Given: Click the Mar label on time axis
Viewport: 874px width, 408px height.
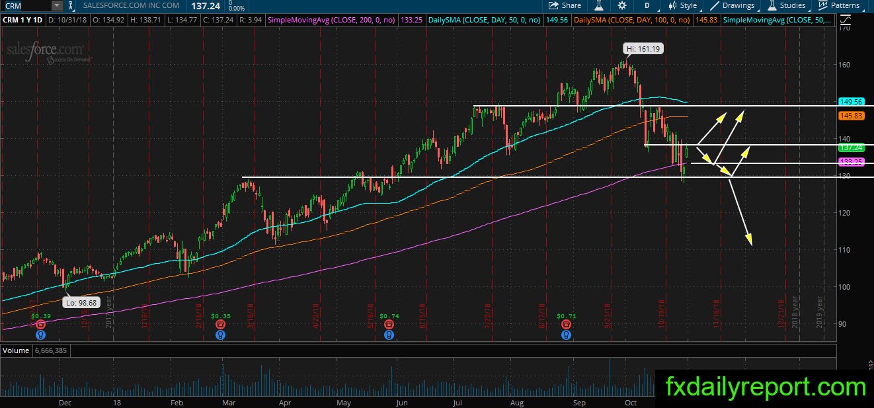Looking at the screenshot, I should click(230, 401).
